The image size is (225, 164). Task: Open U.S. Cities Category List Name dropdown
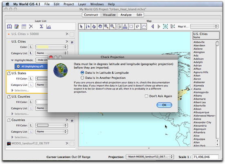point(52,53)
